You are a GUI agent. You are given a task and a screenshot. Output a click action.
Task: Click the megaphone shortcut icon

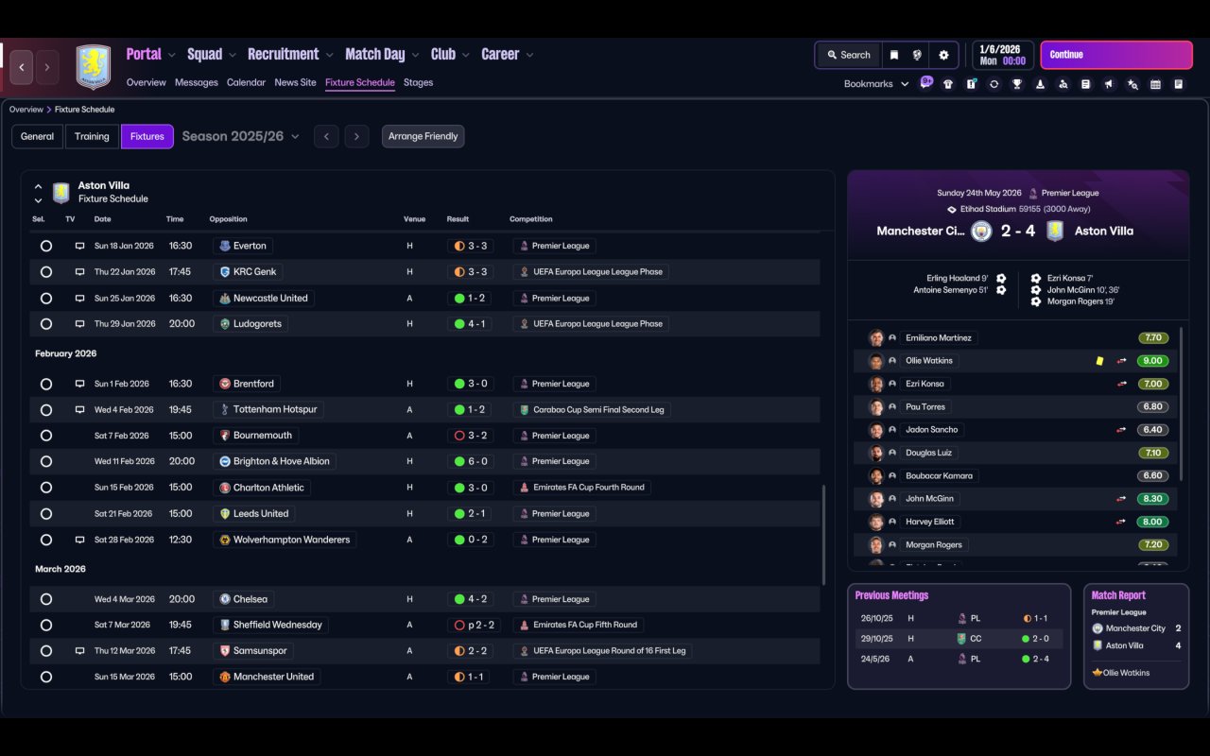(x=1109, y=84)
